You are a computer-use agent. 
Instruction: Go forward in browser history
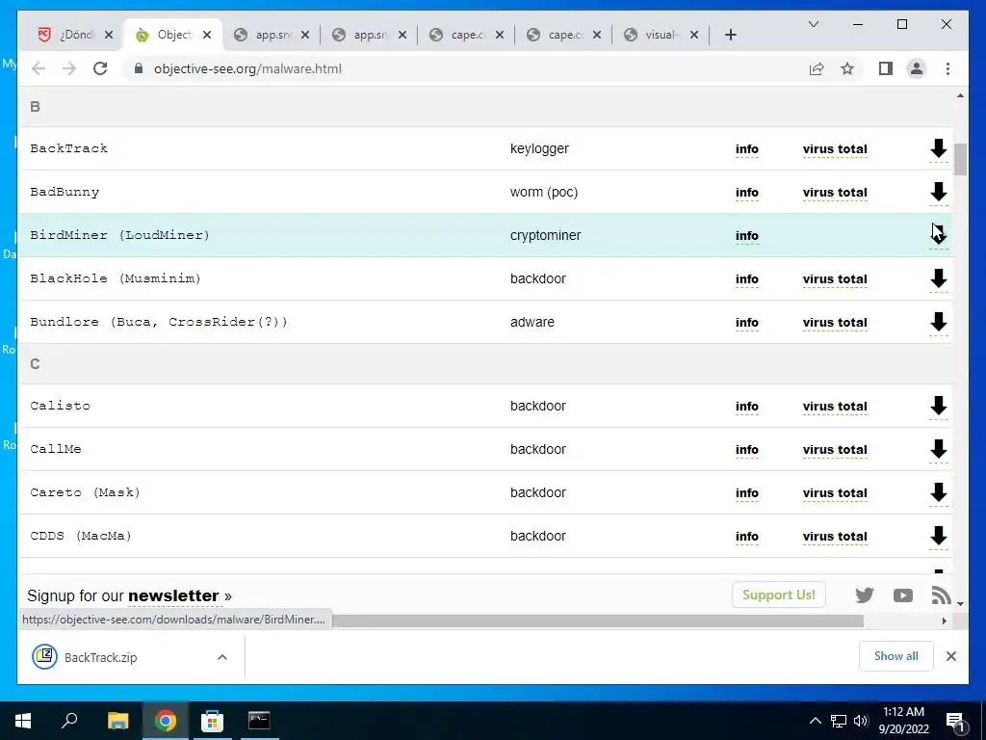click(x=69, y=68)
